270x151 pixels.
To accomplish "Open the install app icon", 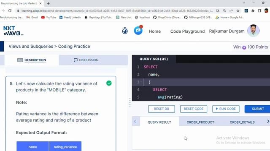I will (218, 10).
